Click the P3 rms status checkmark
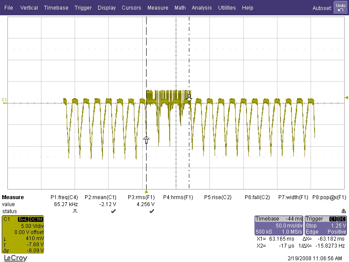 [x=151, y=211]
